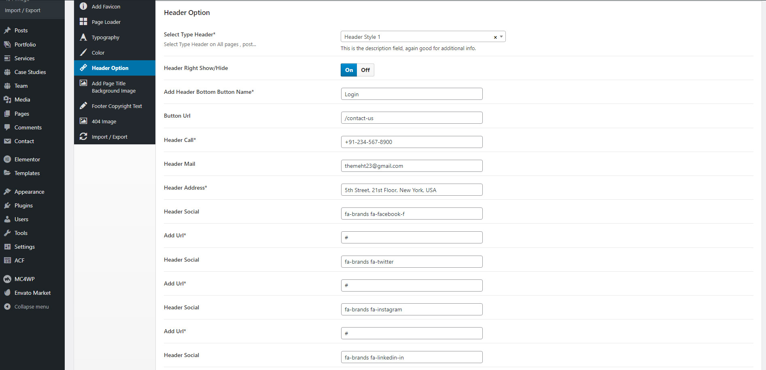Viewport: 766px width, 370px height.
Task: Click the Page Loader grid icon
Action: point(83,21)
